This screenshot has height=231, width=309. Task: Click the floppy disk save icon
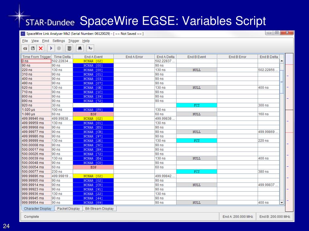click(x=33, y=48)
